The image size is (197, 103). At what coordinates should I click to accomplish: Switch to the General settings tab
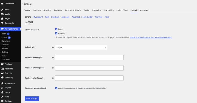tap(27, 10)
